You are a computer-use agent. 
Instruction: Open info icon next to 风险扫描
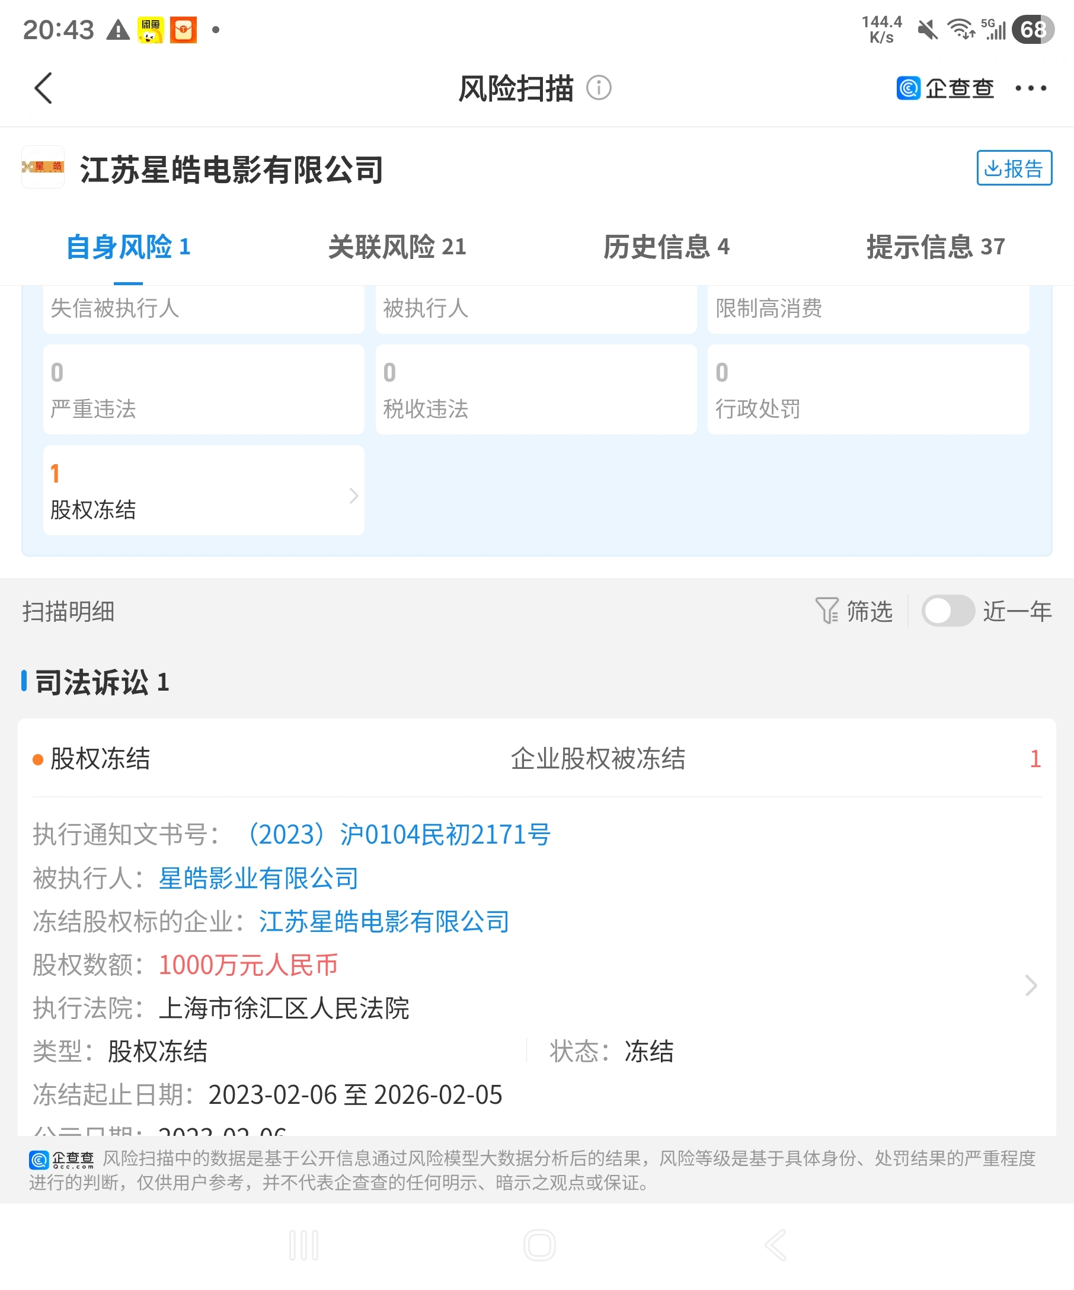tap(599, 88)
